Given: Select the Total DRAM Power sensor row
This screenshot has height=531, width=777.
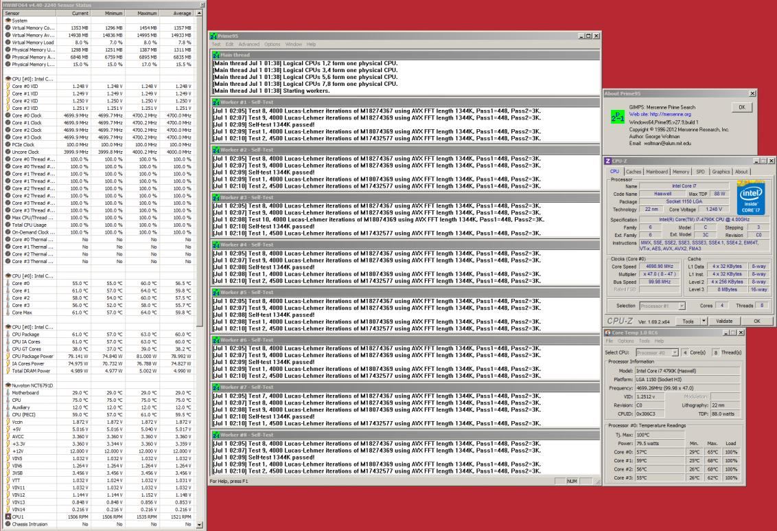Looking at the screenshot, I should [98, 371].
